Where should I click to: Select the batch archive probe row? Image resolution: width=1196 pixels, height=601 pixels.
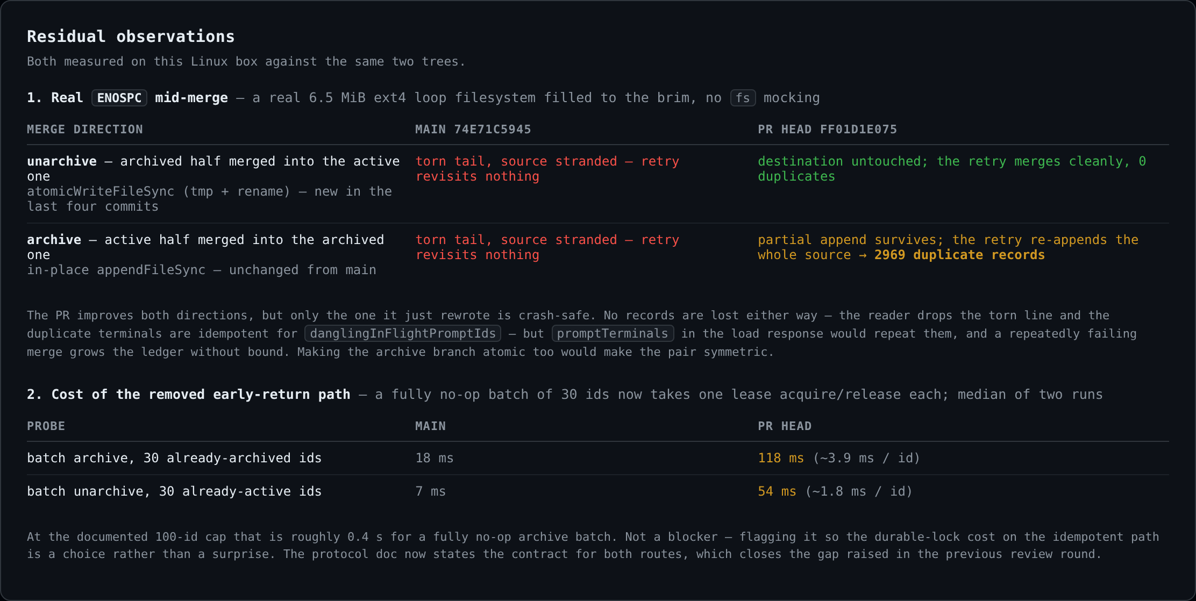[x=598, y=458]
